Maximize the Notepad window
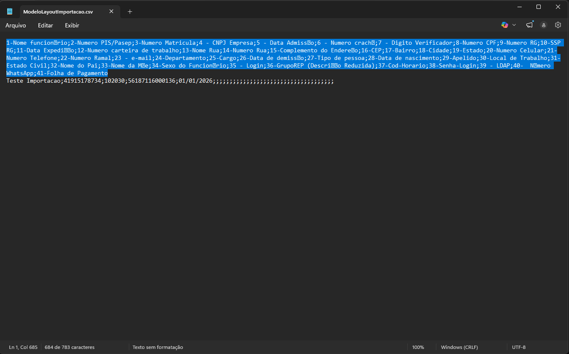 [539, 6]
